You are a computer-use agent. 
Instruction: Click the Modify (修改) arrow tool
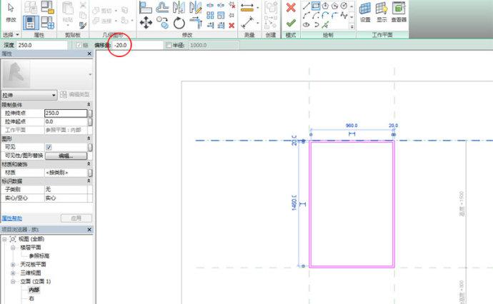coord(10,14)
